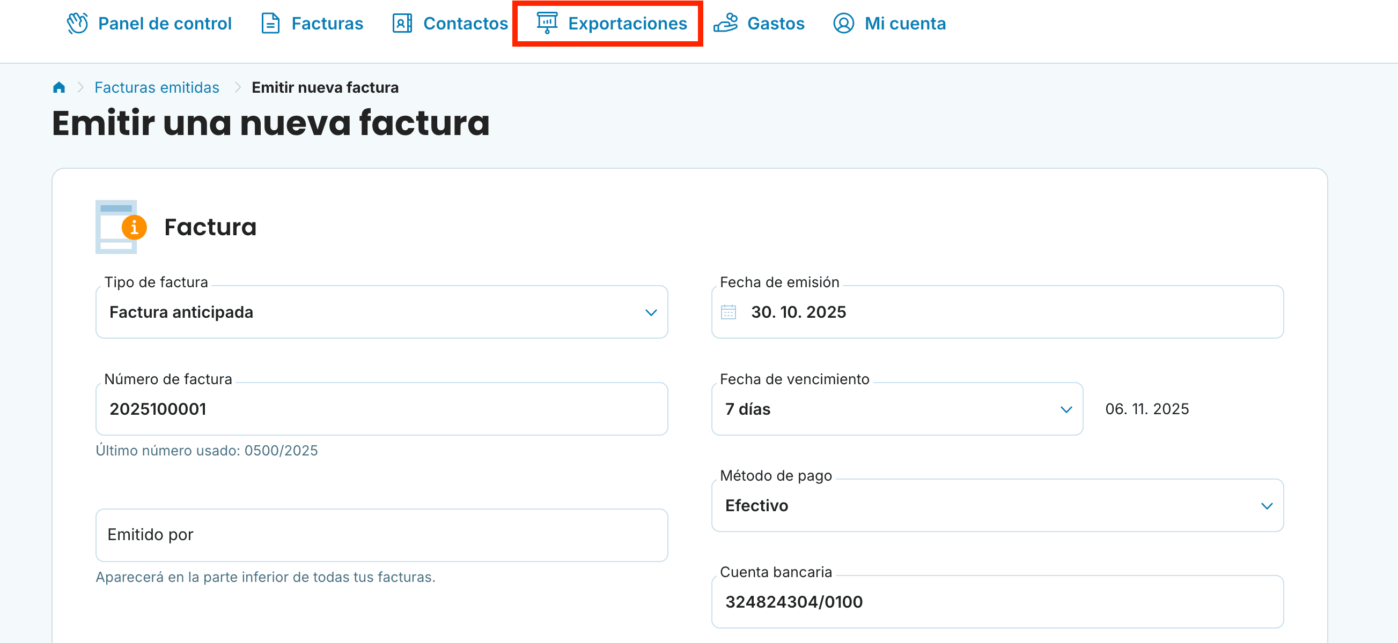Click the 30. 10. 2025 emission date value

coord(798,312)
